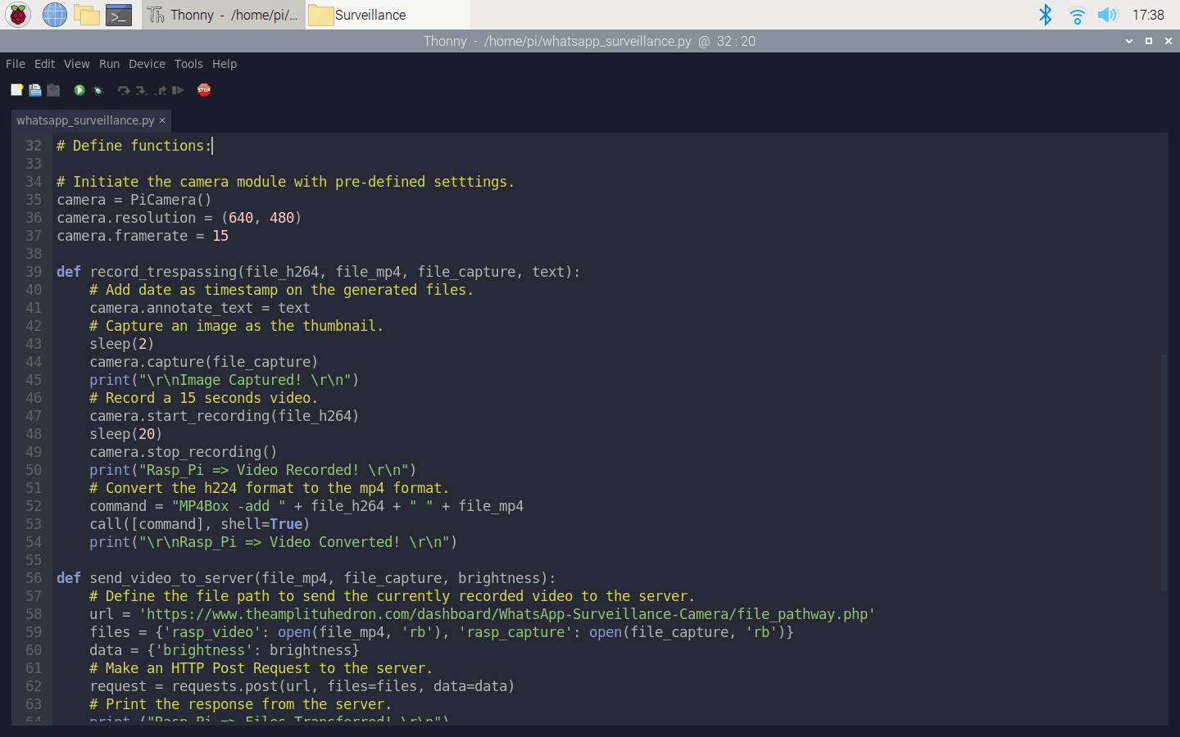Open the Raspberry Pi application menu

tap(17, 14)
